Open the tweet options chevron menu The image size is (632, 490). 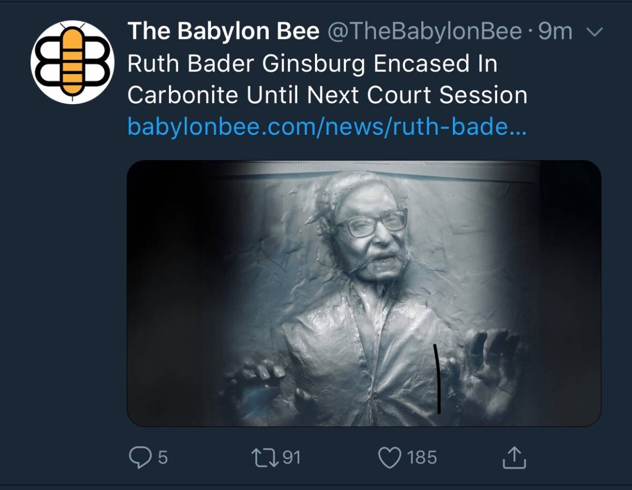pyautogui.click(x=594, y=33)
